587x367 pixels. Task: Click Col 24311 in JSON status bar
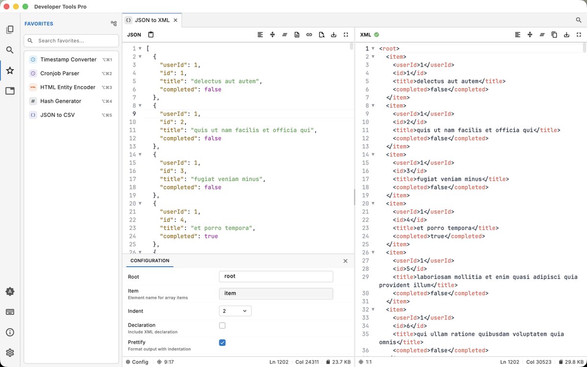point(307,362)
